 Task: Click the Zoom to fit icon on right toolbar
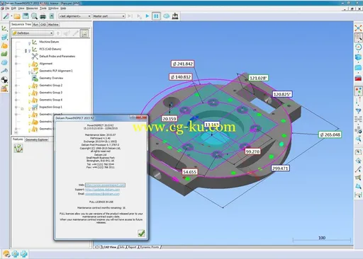[x=358, y=28]
